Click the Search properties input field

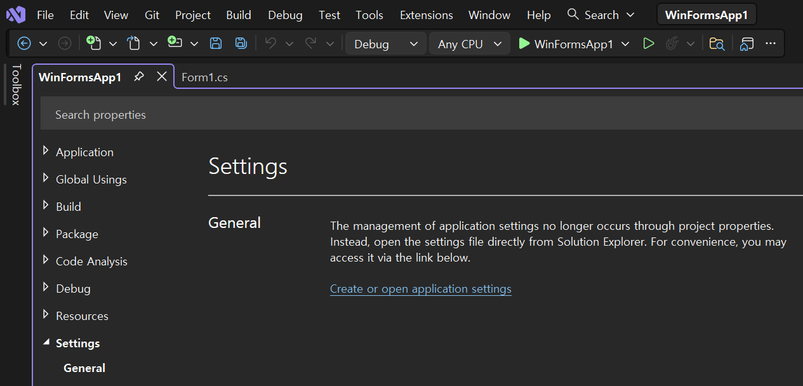(421, 114)
